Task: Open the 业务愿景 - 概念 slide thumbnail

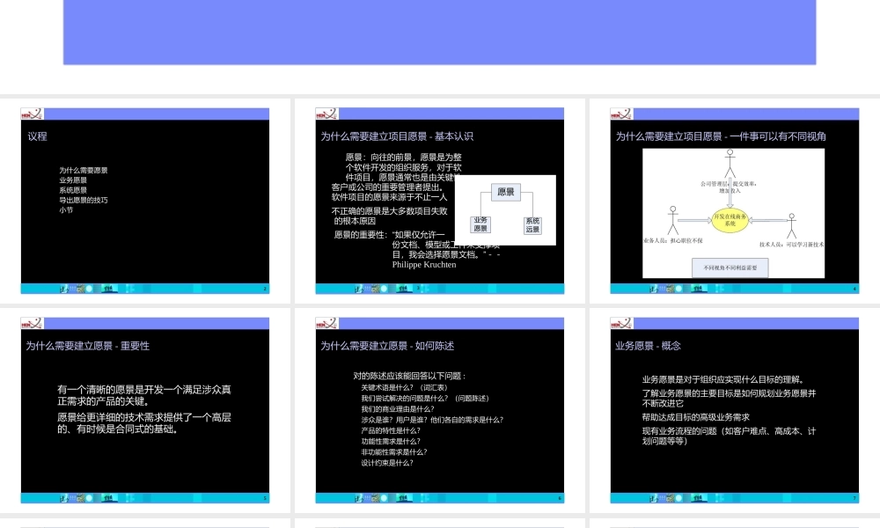Action: point(734,410)
